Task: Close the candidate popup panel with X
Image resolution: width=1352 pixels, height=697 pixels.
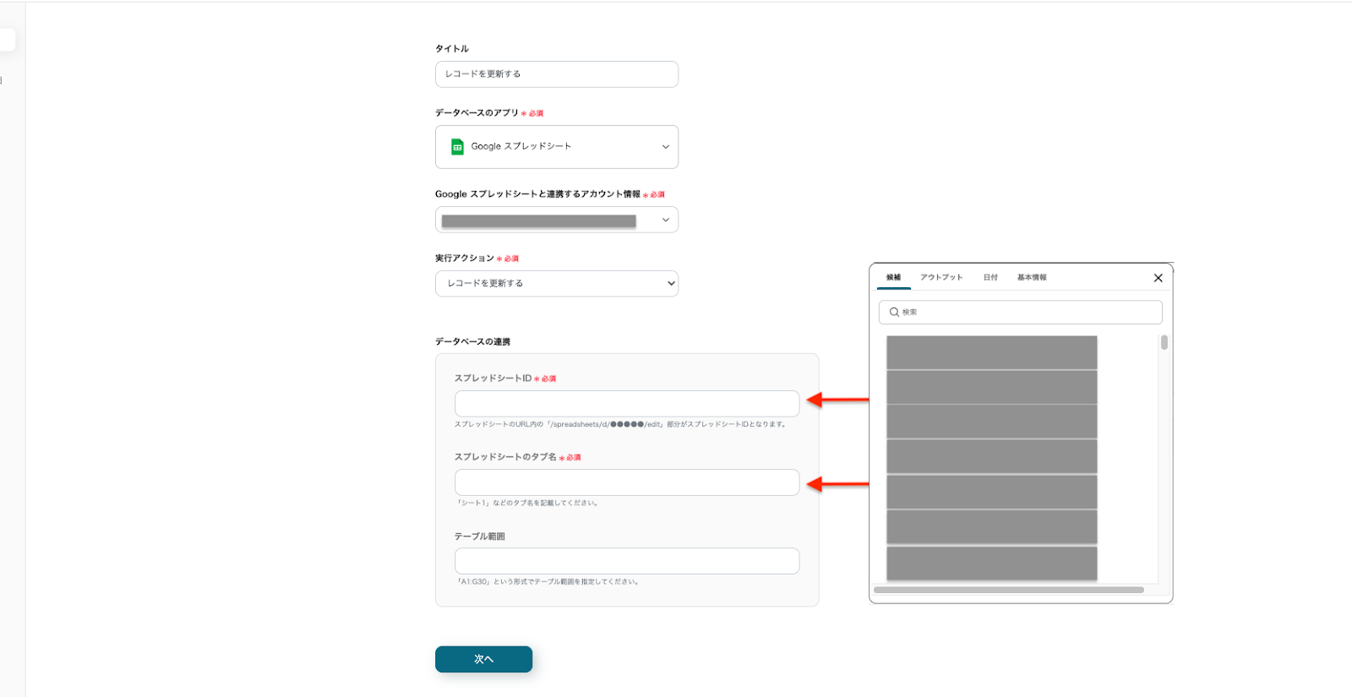Action: (x=1158, y=278)
